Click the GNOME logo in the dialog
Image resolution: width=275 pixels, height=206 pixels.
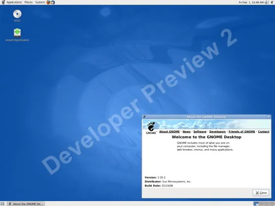(x=151, y=128)
